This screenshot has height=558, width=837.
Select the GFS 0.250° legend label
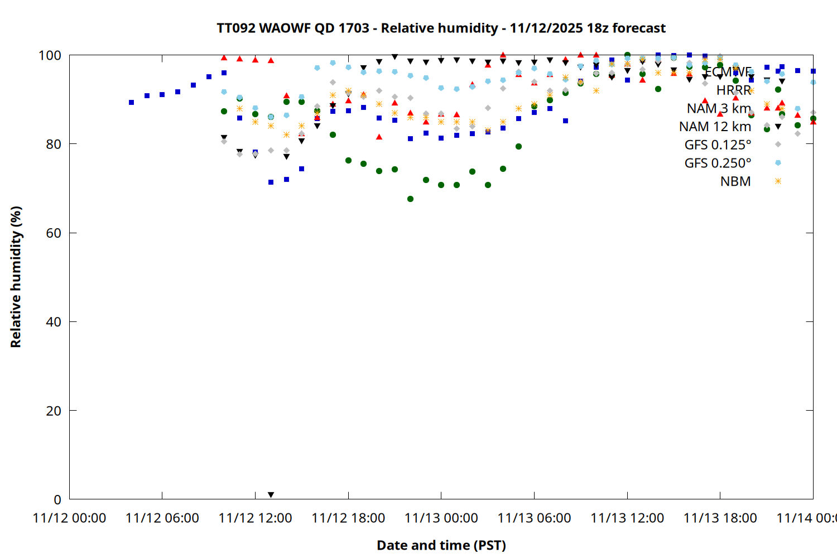(718, 163)
